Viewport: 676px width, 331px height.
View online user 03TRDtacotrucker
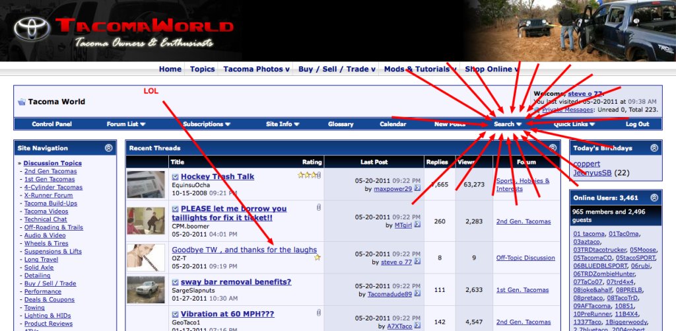pyautogui.click(x=600, y=250)
